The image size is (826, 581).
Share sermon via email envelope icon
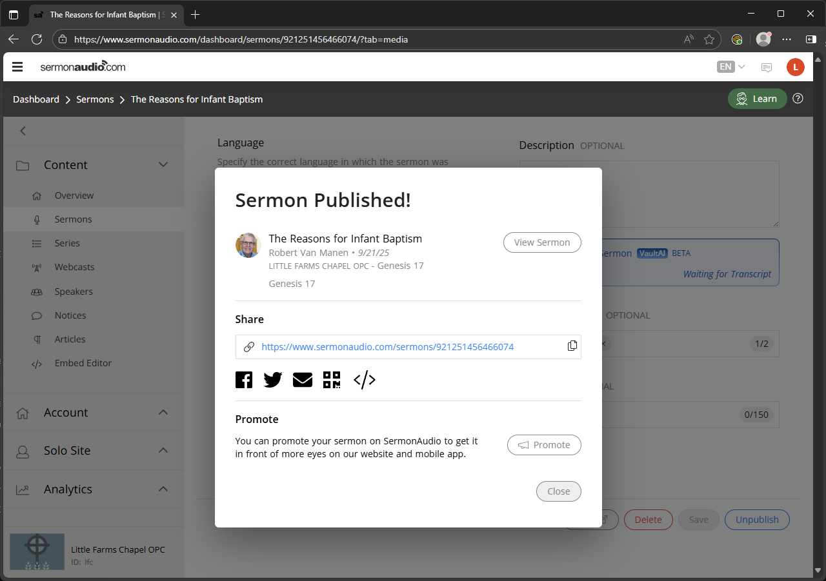tap(303, 380)
